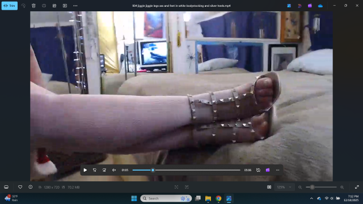Expand the system tray hidden icons chevron
363x204 pixels.
[311, 198]
